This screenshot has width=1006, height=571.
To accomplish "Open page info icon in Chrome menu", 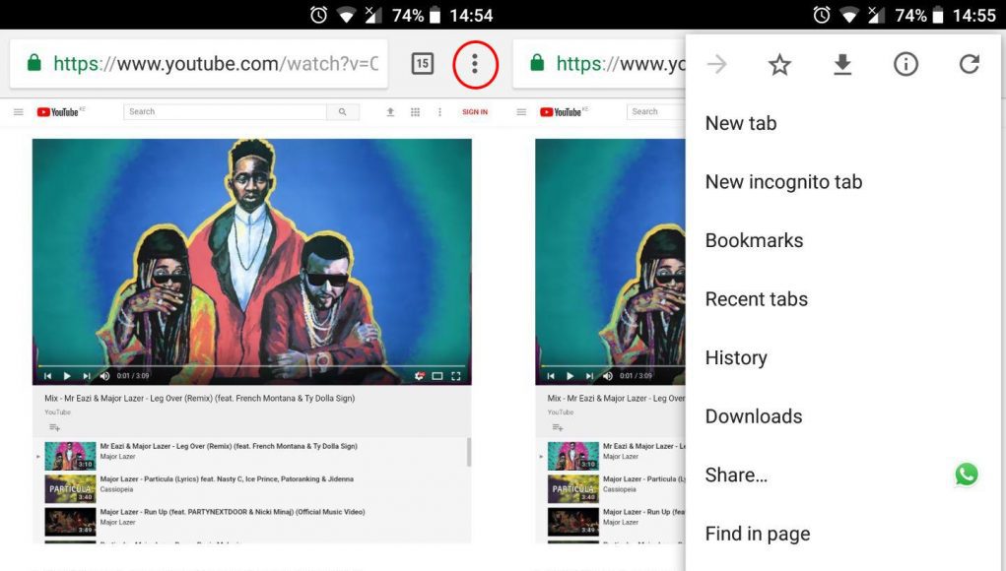I will tap(905, 64).
